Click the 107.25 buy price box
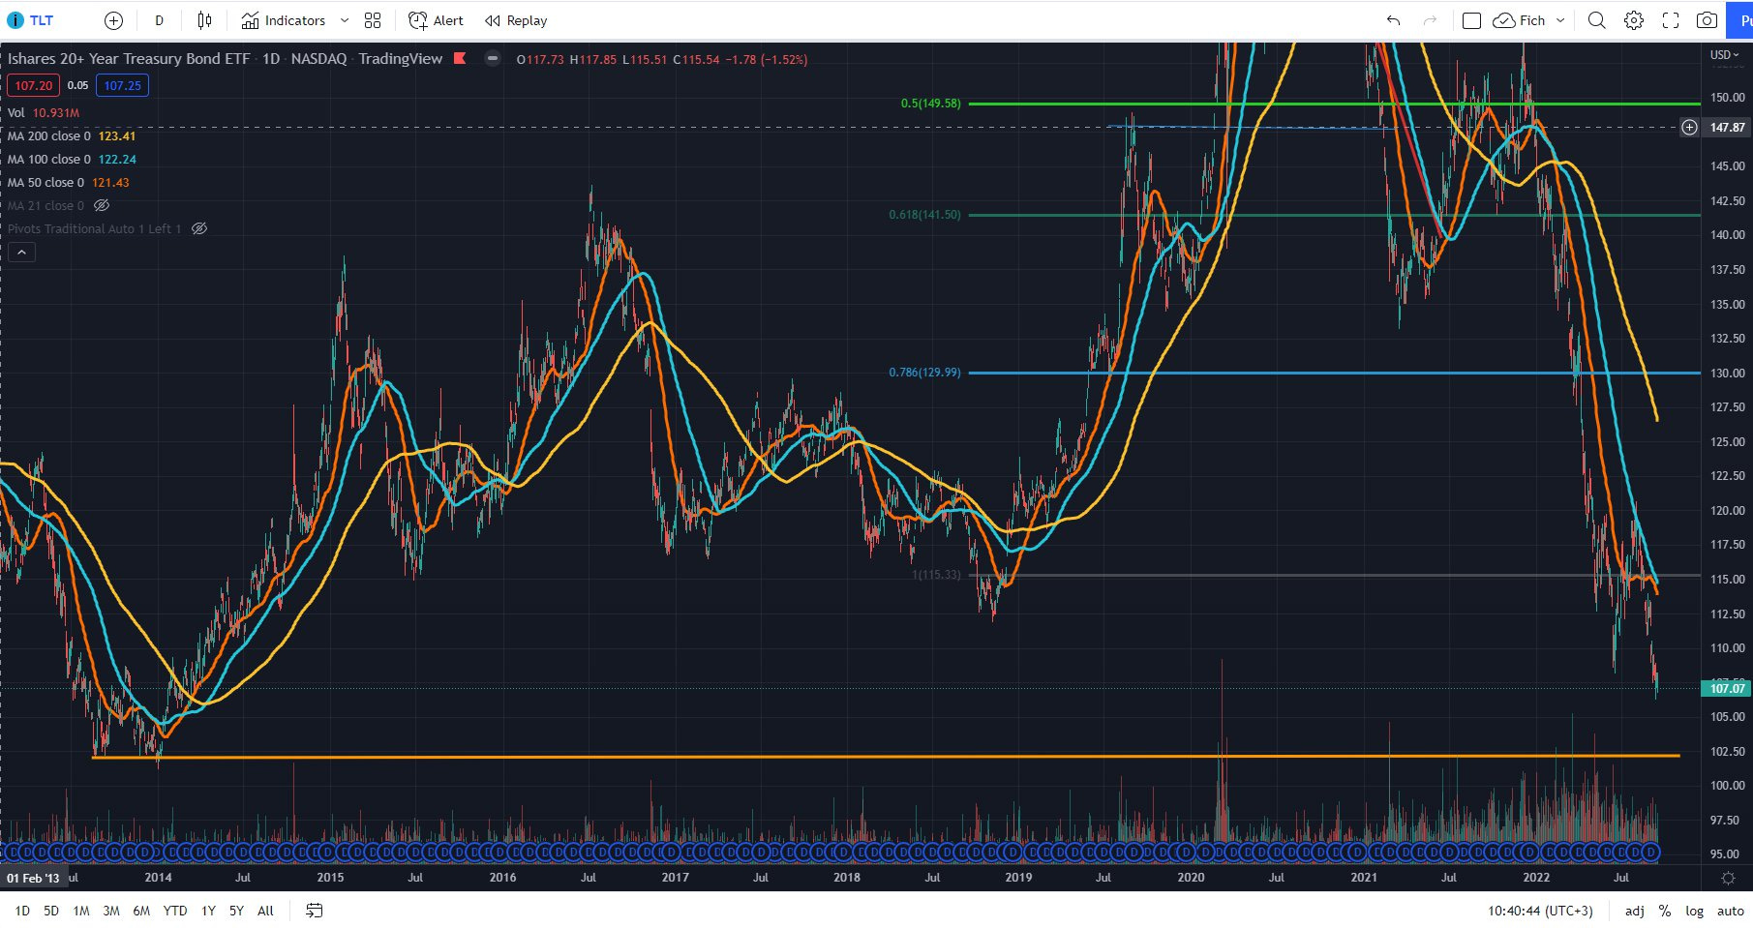Image resolution: width=1753 pixels, height=928 pixels. tap(123, 85)
